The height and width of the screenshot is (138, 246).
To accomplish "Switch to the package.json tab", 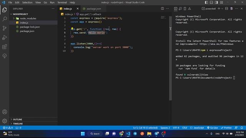I will point(94,8).
